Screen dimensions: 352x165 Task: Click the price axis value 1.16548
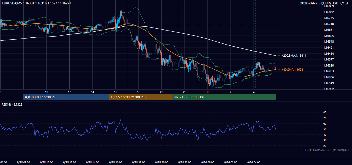[x=328, y=42]
